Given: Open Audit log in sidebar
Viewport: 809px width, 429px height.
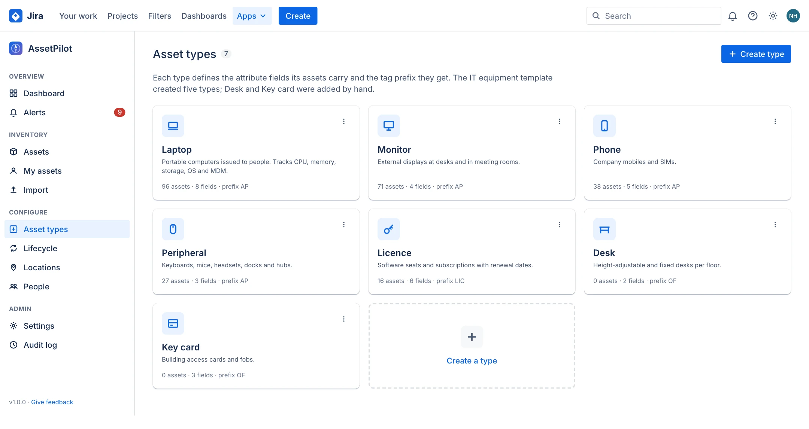Looking at the screenshot, I should (x=67, y=345).
